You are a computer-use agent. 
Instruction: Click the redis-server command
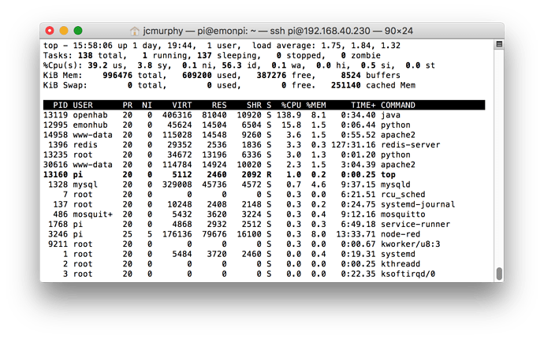pyautogui.click(x=411, y=145)
